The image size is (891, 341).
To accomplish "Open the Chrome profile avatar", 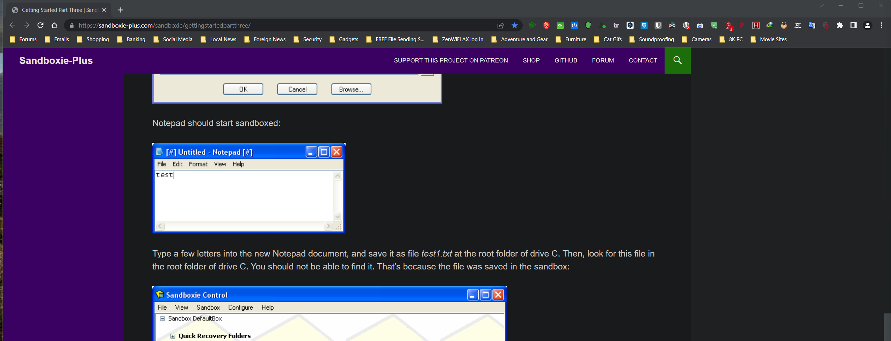I will [868, 25].
